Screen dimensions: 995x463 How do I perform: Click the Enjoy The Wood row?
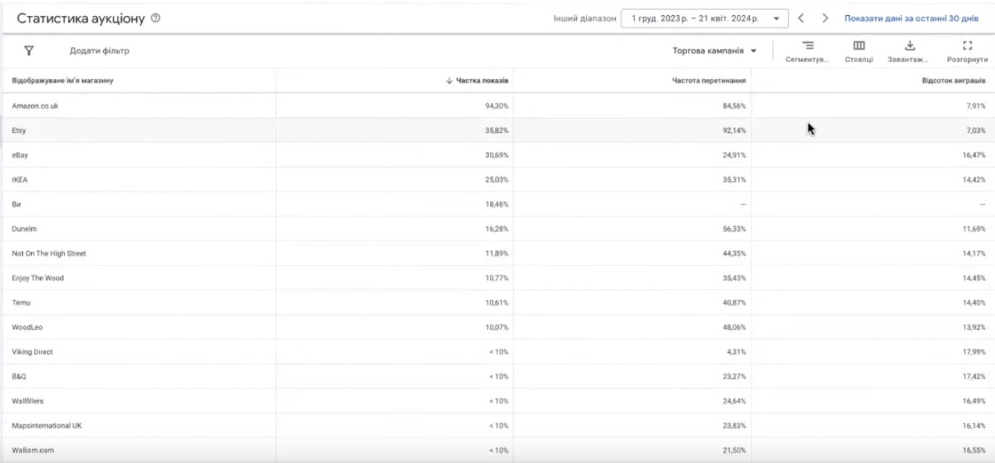point(37,278)
